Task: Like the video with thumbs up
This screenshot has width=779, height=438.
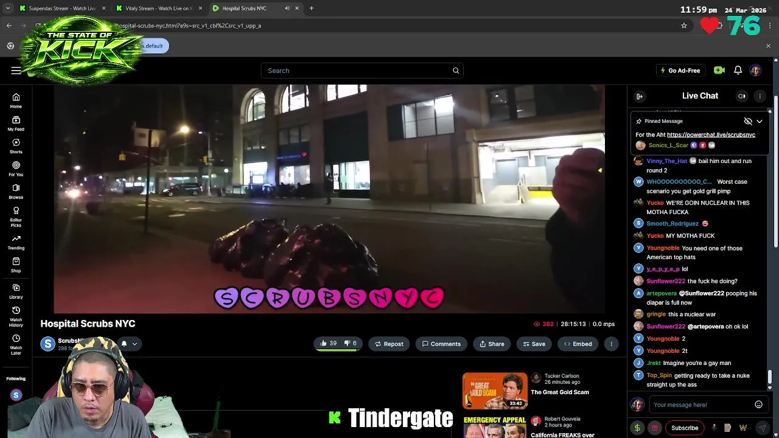Action: point(328,344)
